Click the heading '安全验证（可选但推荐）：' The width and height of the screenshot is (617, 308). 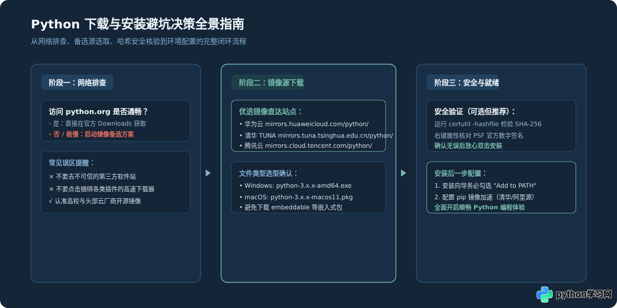point(475,112)
